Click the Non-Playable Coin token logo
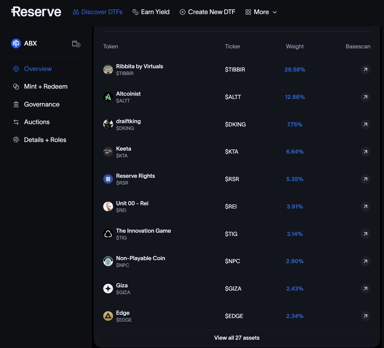 pyautogui.click(x=108, y=261)
